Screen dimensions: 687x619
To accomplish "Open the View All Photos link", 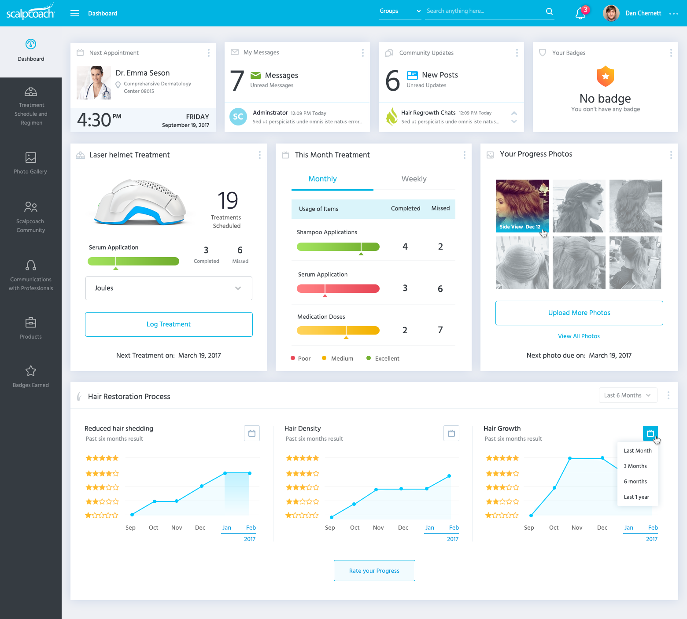I will 579,336.
